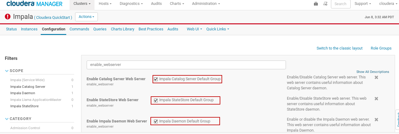Expand the Web UI dropdown
This screenshot has height=134, width=399.
click(x=194, y=29)
